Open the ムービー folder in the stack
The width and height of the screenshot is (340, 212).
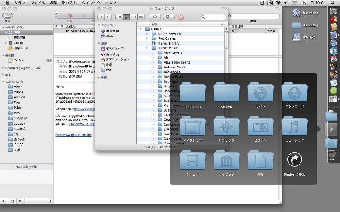point(193,160)
